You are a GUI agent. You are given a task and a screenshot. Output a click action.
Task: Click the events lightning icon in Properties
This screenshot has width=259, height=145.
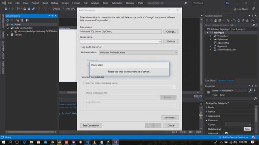pos(255,91)
